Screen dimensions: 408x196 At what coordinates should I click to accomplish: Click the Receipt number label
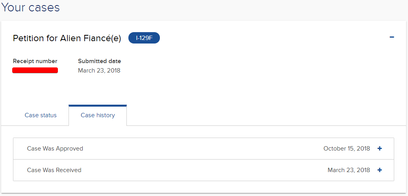point(35,62)
